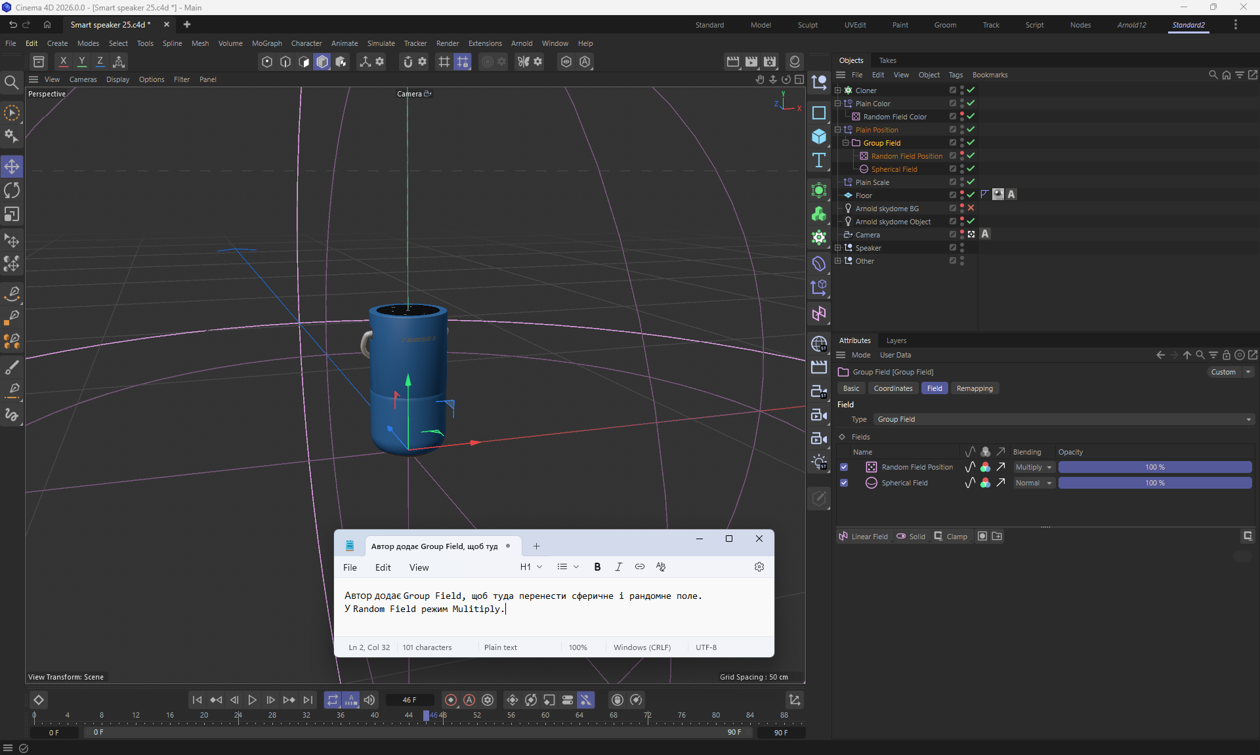Viewport: 1260px width, 755px height.
Task: Select the Scale tool
Action: click(x=12, y=214)
